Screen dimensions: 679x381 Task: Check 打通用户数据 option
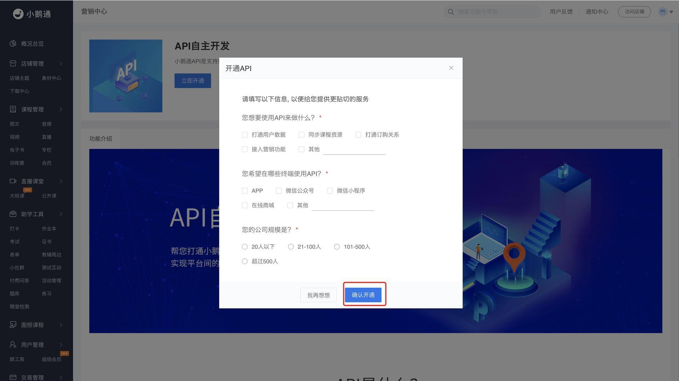pos(245,135)
